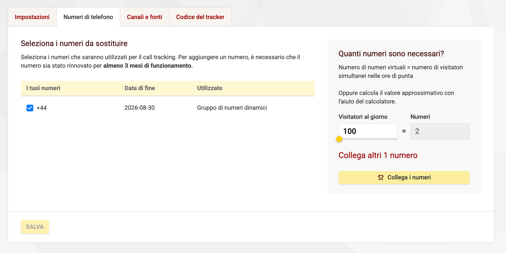506x253 pixels.
Task: Click the Utilizzato column header
Action: coord(210,88)
